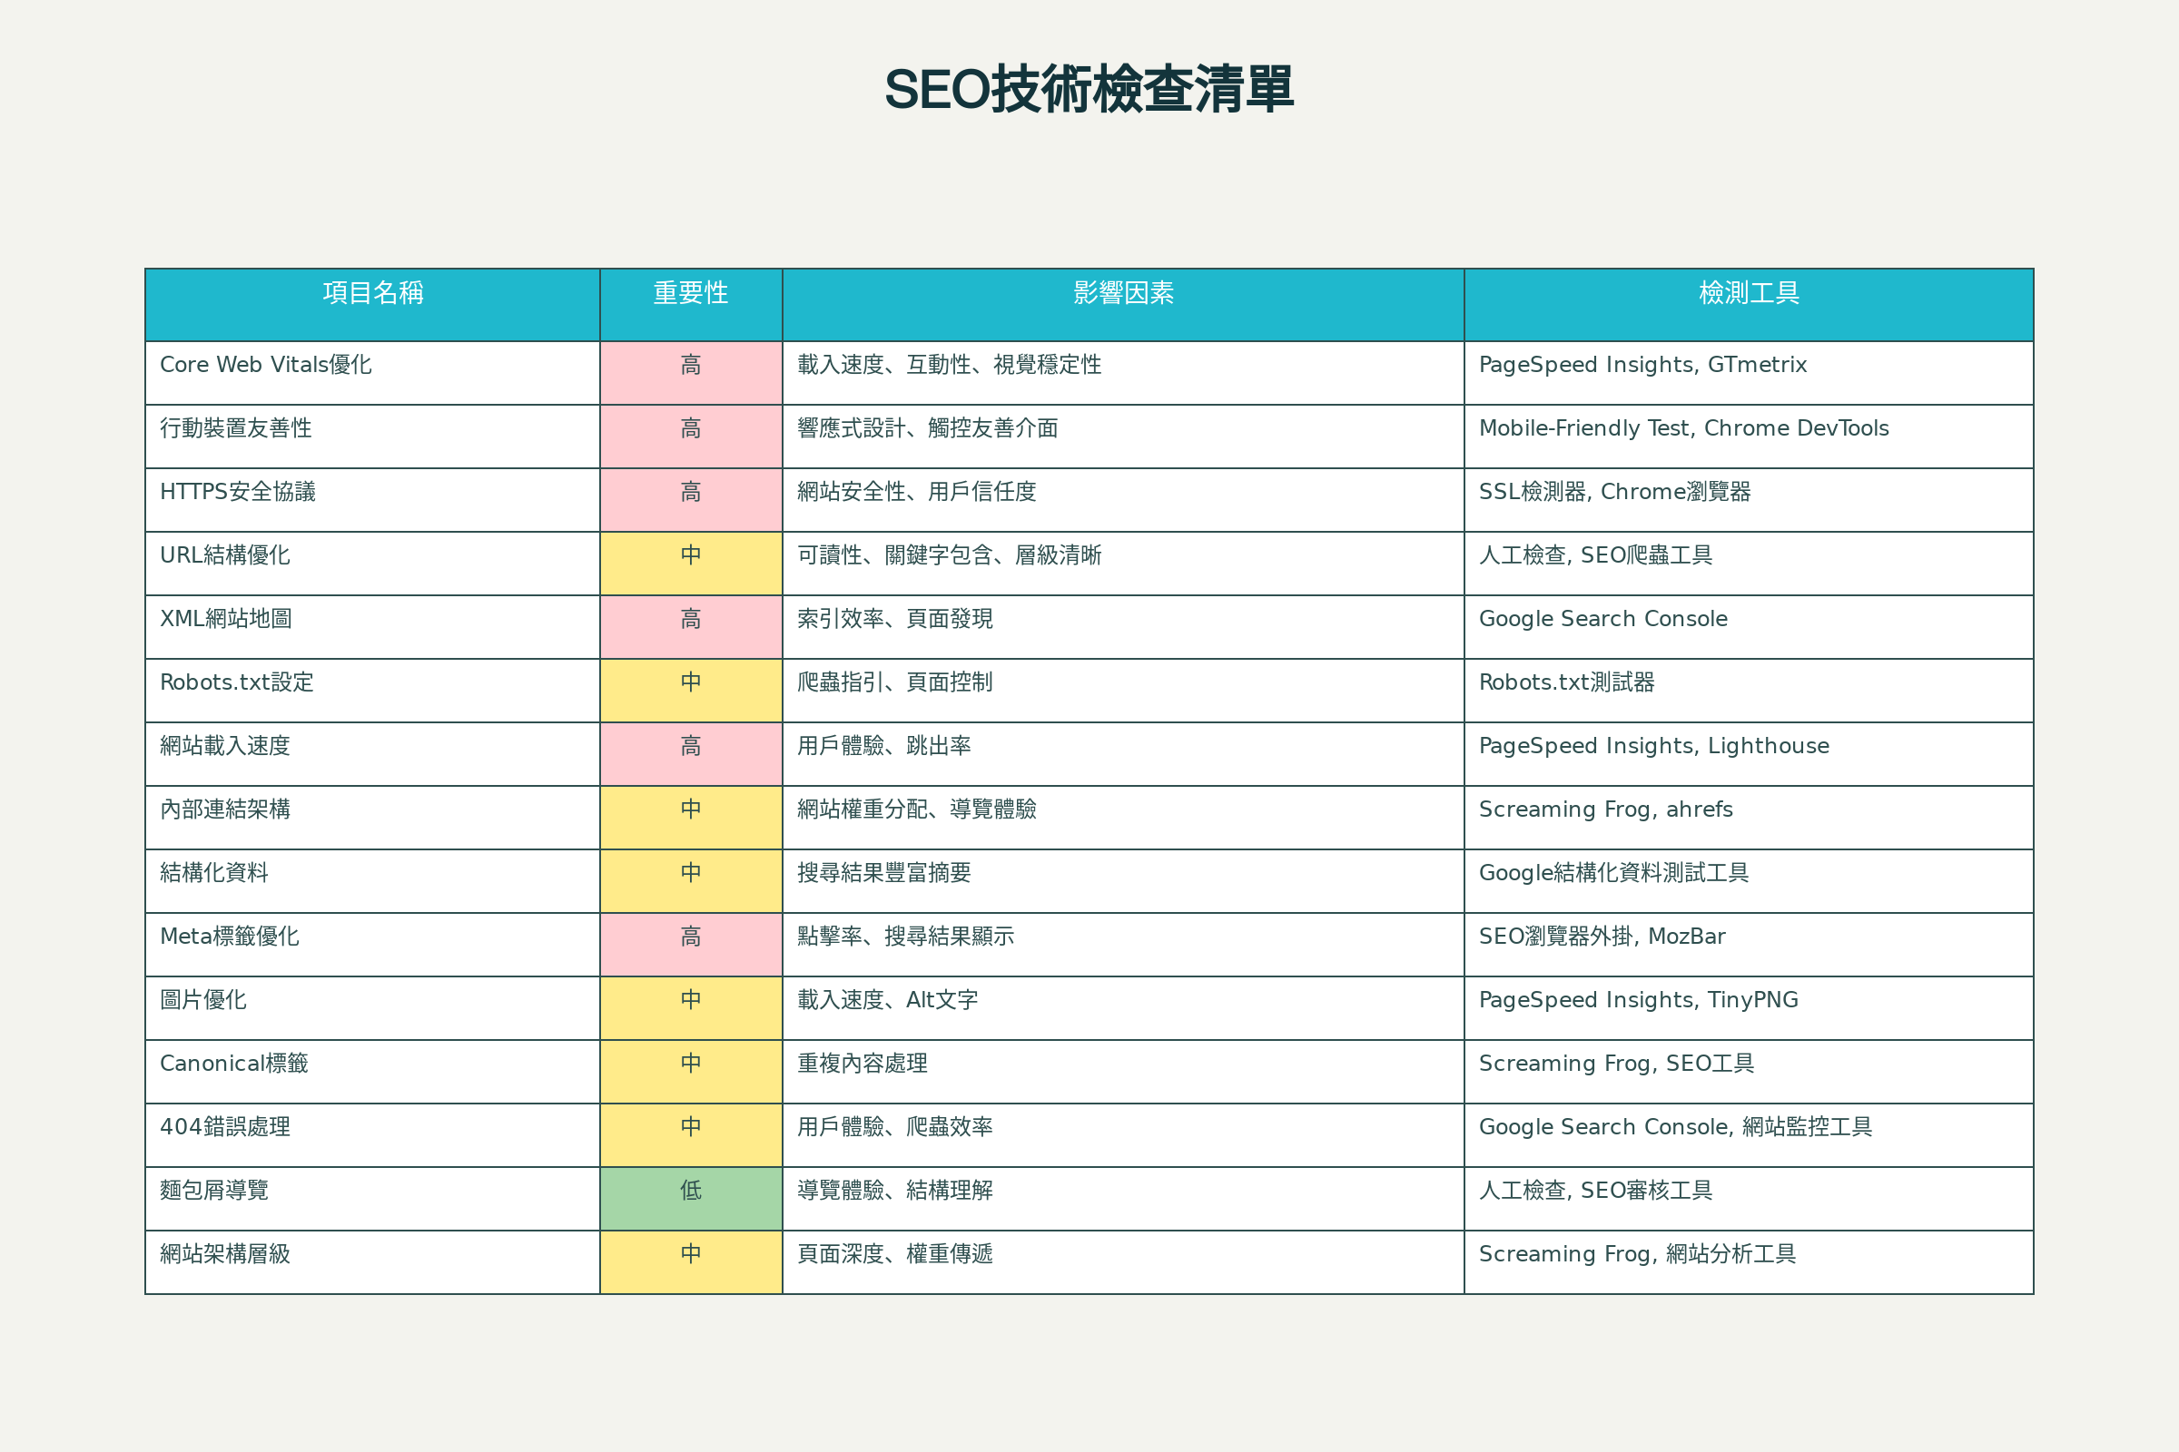Click the Robots.txt設定 cell

pos(372,691)
